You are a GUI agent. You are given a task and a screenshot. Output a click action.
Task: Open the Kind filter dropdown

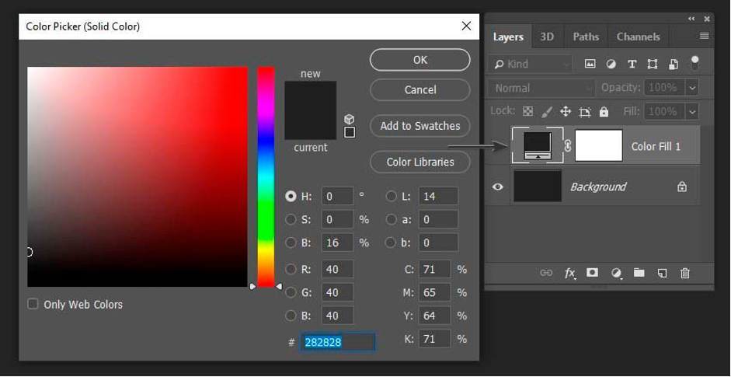tap(530, 64)
